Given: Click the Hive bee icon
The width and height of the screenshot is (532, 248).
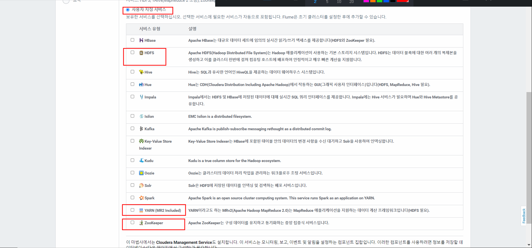Looking at the screenshot, I should 141,72.
